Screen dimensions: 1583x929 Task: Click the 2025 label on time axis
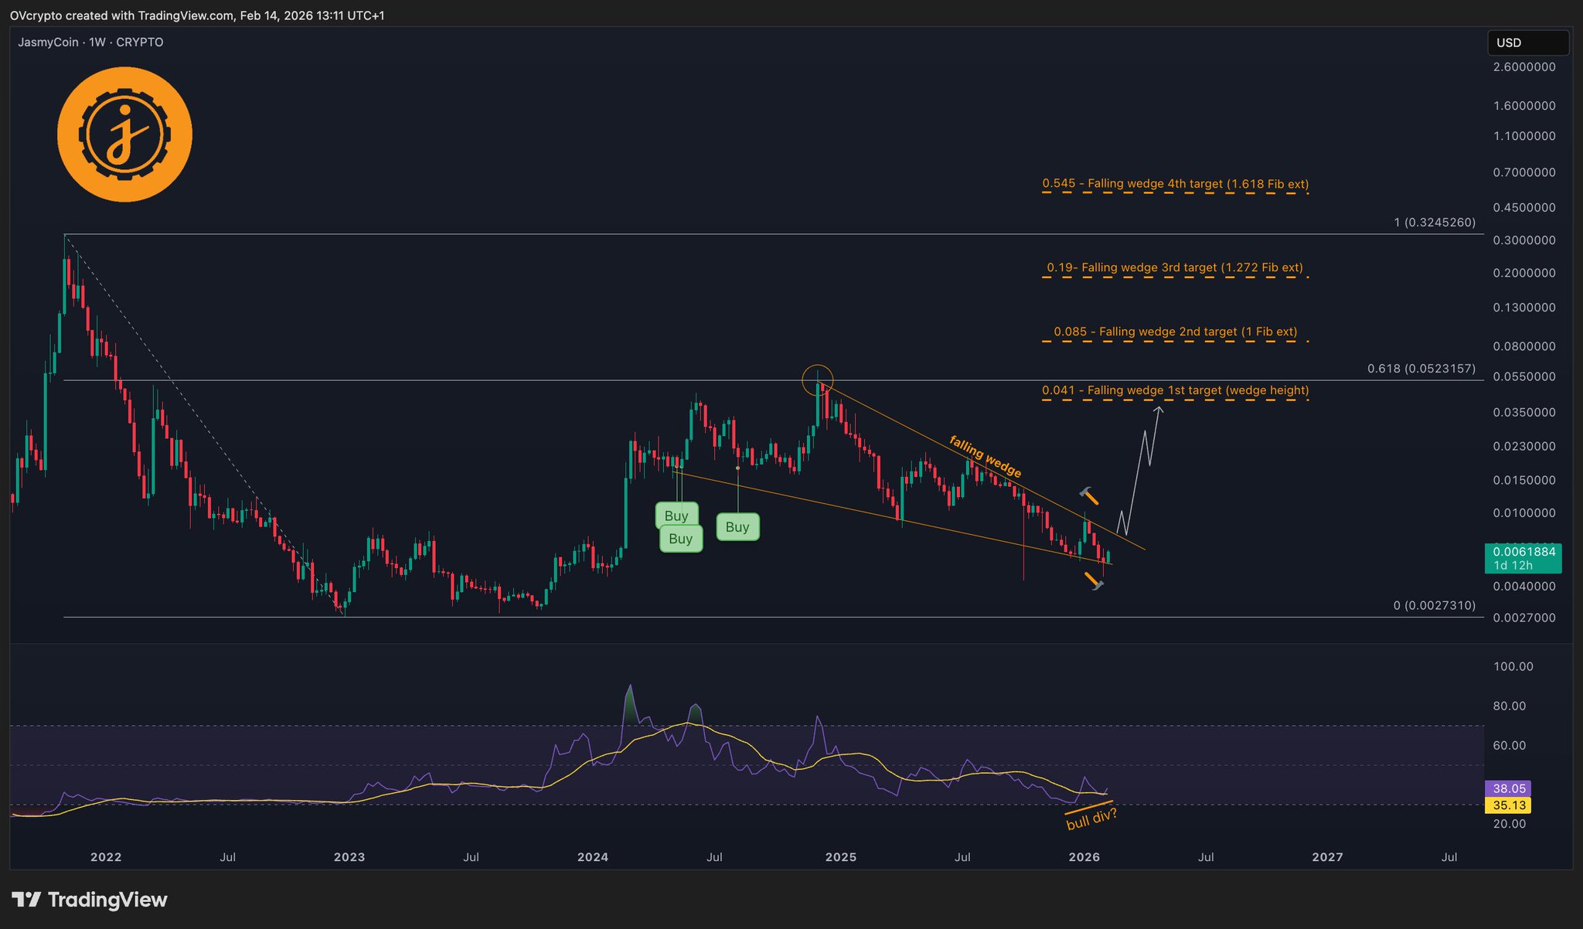click(x=840, y=857)
